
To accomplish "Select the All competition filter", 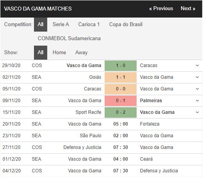I will pyautogui.click(x=41, y=25).
